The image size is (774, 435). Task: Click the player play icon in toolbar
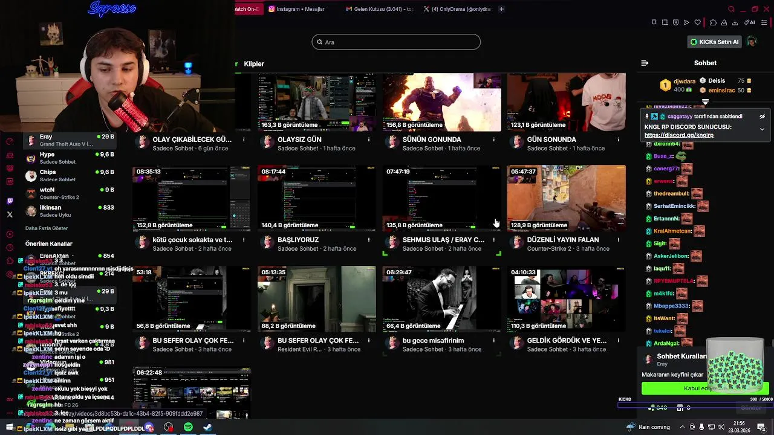tap(686, 22)
